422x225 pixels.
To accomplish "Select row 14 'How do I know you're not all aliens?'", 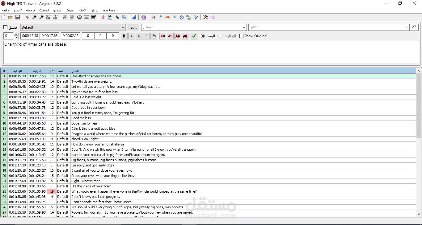I will pos(208,144).
